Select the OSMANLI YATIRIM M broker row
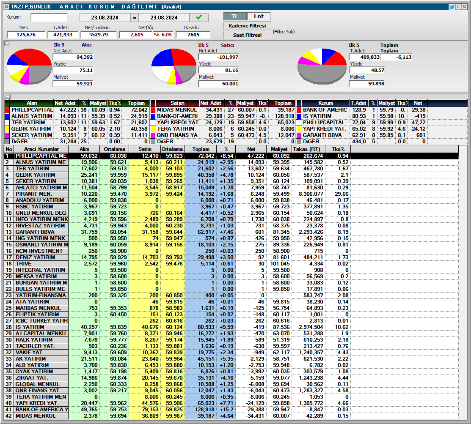Image resolution: width=471 pixels, height=424 pixels. pos(231,245)
